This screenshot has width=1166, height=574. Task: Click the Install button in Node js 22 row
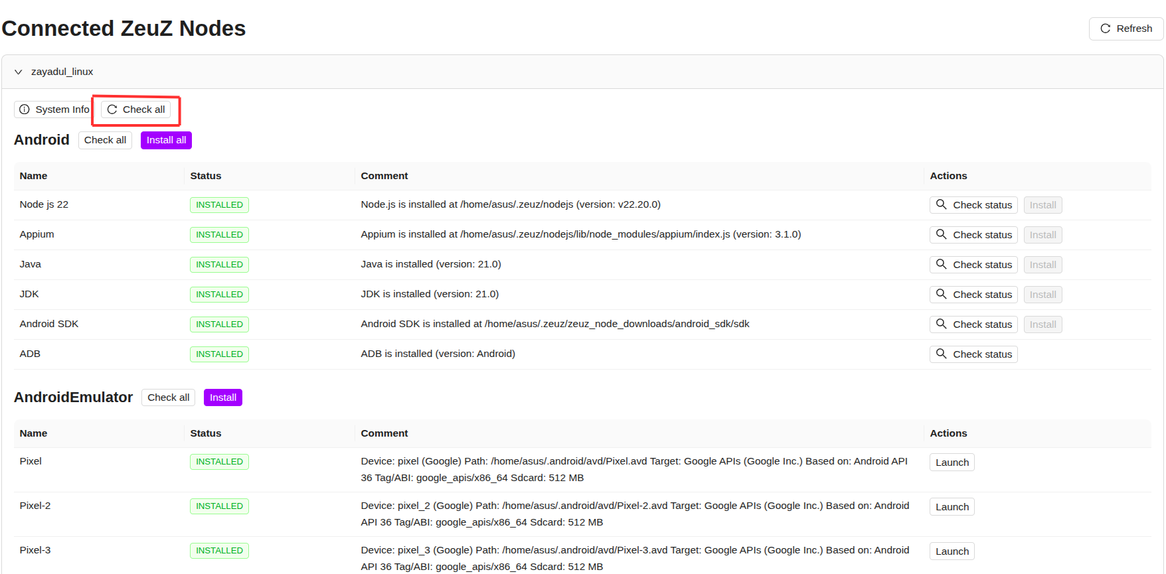pyautogui.click(x=1042, y=205)
